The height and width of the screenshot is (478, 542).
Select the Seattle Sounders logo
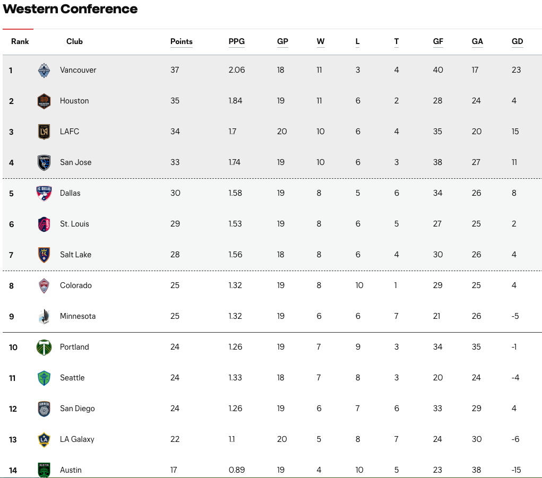[x=44, y=378]
